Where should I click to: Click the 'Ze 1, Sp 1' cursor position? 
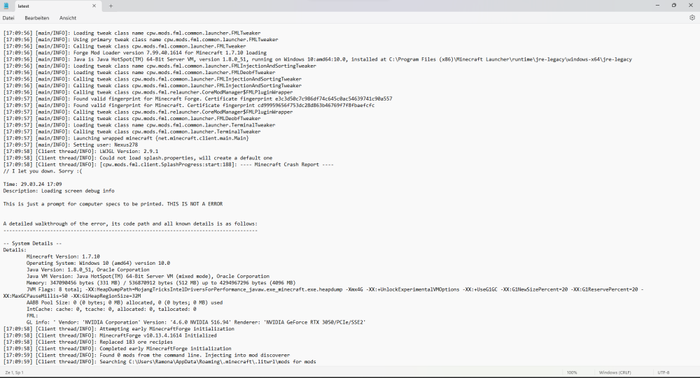[x=14, y=372]
